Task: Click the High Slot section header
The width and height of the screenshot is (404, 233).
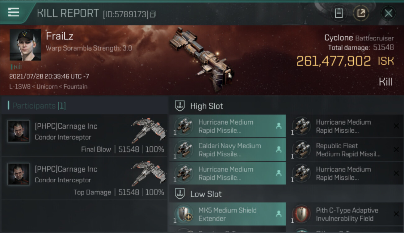Action: pyautogui.click(x=207, y=106)
